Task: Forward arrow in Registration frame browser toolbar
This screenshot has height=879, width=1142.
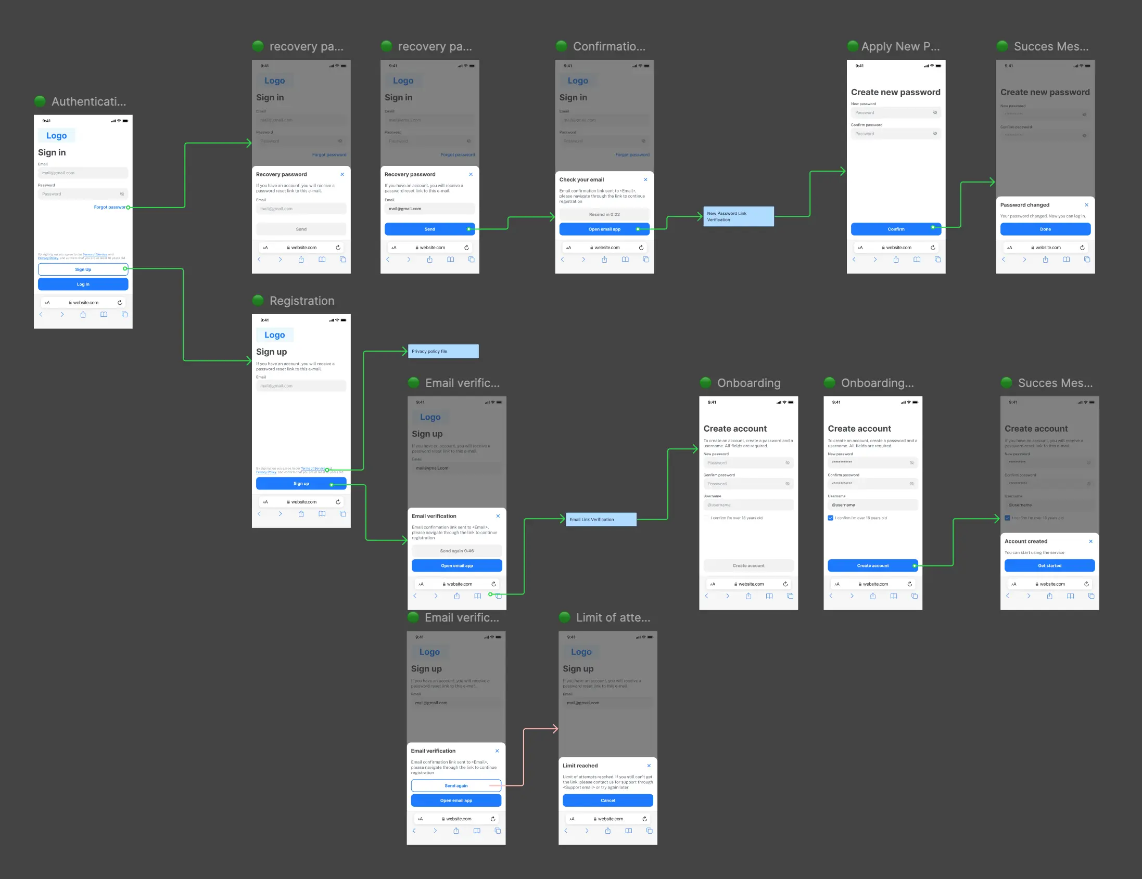Action: click(x=280, y=514)
